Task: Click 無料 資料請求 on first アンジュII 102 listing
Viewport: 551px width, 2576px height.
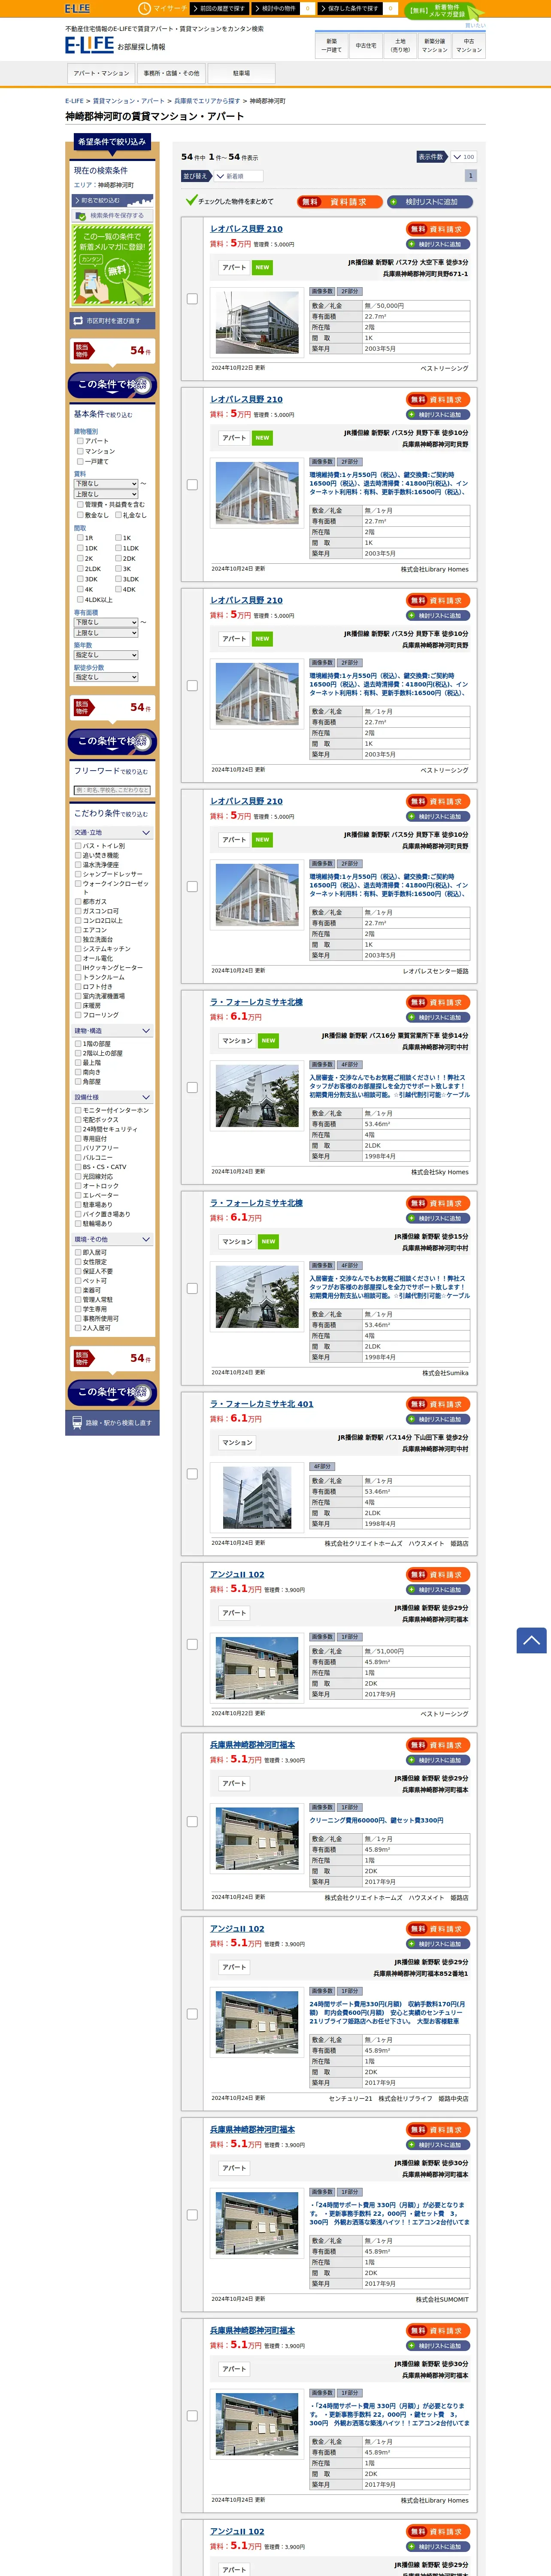Action: point(438,1574)
